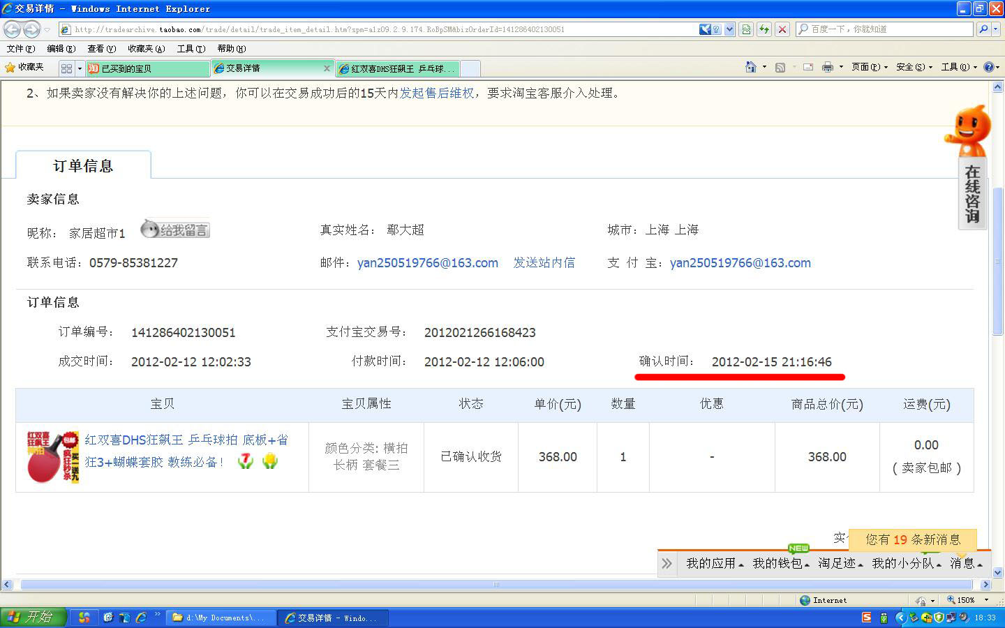Screen dimensions: 1005x628
Task: Click the confirm time 2012-02-15 21:16:46
Action: (x=772, y=362)
